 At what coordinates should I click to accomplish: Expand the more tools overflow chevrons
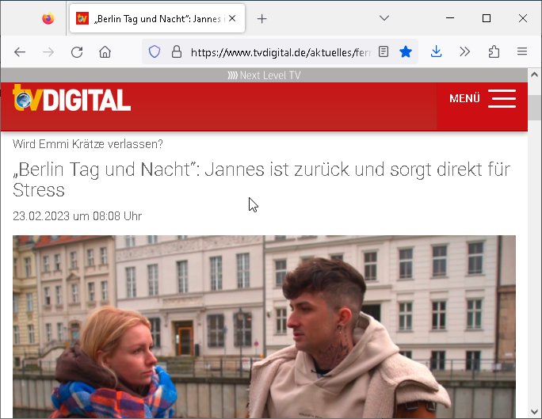(x=465, y=52)
